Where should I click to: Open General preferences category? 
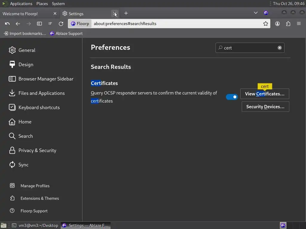pos(22,50)
